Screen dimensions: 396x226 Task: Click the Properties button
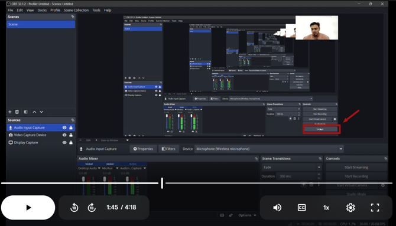tap(143, 149)
